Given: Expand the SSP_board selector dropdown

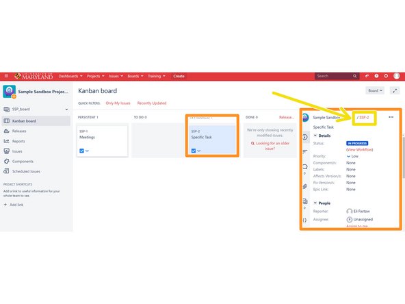Looking at the screenshot, I should 66,110.
